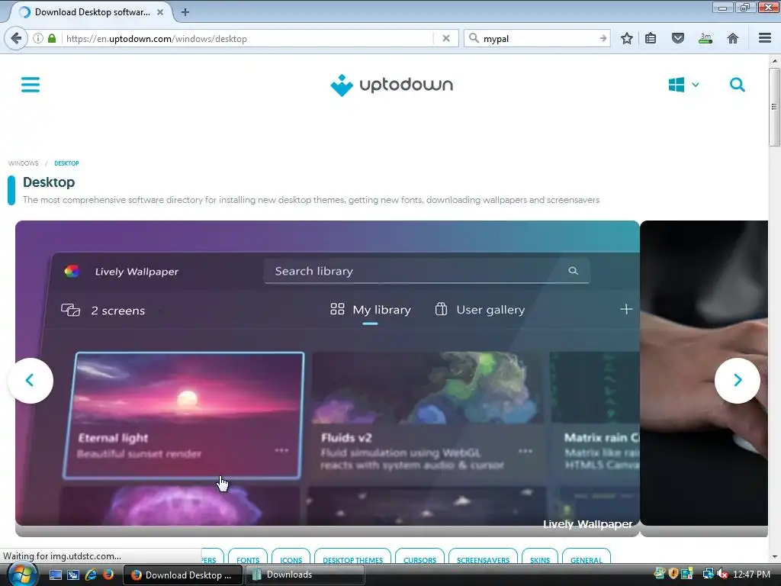The image size is (781, 586).
Task: Click the taskbar clock showing 12:47 PM
Action: (x=751, y=575)
